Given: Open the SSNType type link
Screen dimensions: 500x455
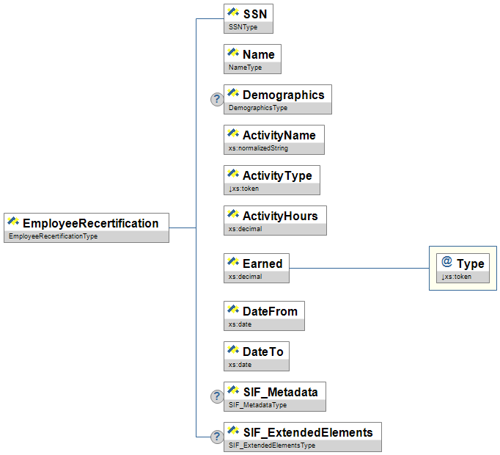Looking at the screenshot, I should pos(243,27).
